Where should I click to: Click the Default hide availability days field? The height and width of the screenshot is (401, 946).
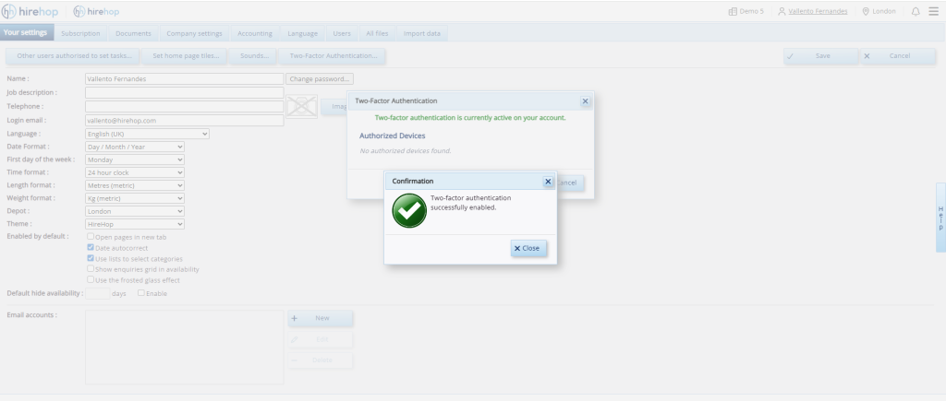point(97,293)
